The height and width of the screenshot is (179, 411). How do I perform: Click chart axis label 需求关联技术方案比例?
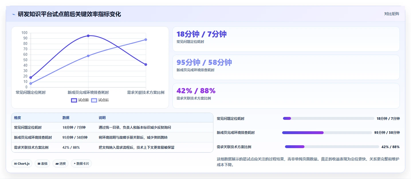pyautogui.click(x=146, y=92)
